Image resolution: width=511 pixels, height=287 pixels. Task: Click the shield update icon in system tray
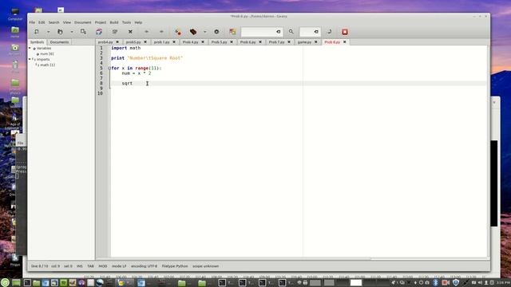click(x=456, y=282)
